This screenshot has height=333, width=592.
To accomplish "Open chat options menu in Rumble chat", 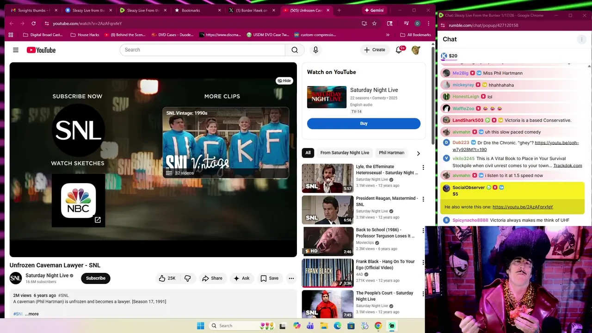I will pos(581,39).
